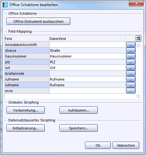
Task: Open ellipsis picker for strasse row
Action: pos(131,50)
